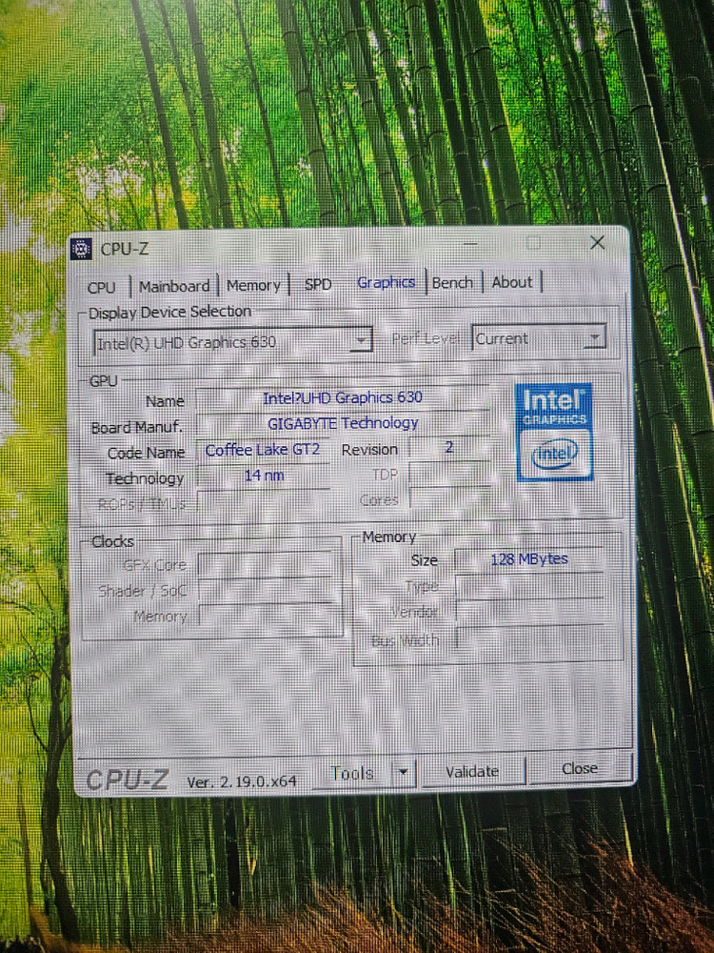The height and width of the screenshot is (953, 714).
Task: Switch to the About tab
Action: click(512, 282)
